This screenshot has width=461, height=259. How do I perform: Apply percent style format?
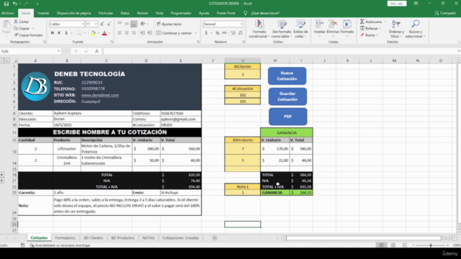218,33
